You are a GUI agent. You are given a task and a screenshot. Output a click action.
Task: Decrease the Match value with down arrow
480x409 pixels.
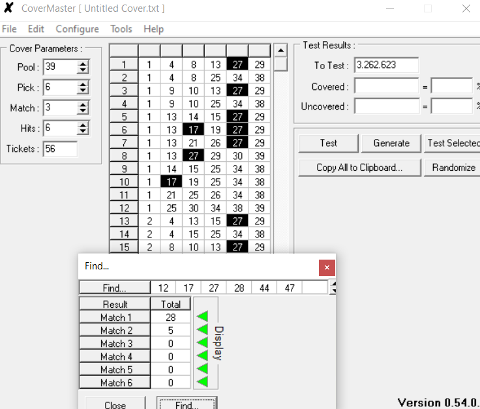point(83,112)
